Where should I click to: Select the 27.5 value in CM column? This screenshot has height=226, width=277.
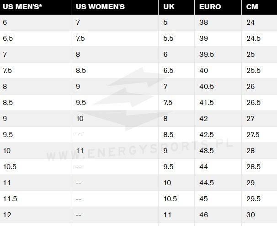coord(253,135)
